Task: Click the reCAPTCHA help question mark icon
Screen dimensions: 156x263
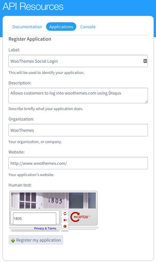Action: (x=65, y=226)
